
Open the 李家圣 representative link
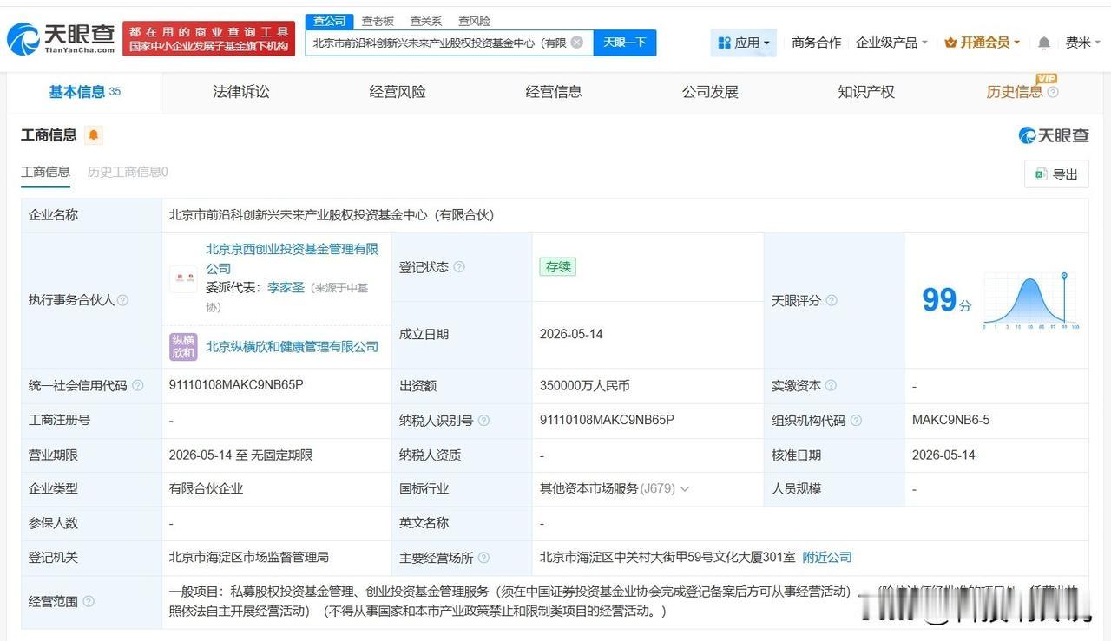(286, 287)
